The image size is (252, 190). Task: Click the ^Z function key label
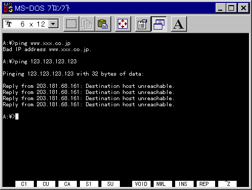click(x=227, y=184)
